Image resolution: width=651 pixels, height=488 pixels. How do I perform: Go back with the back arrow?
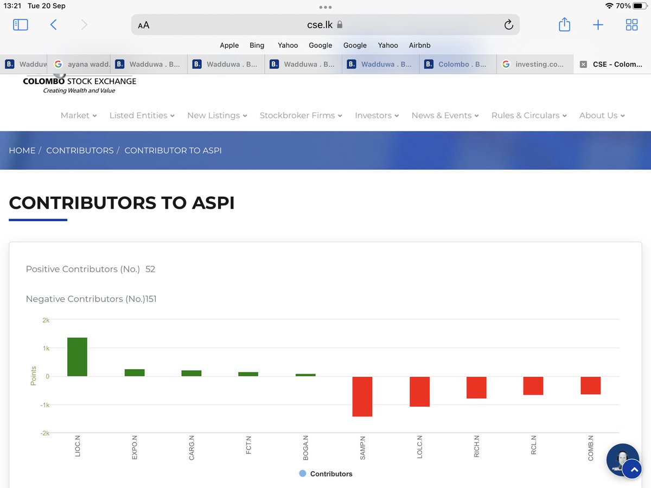(53, 24)
